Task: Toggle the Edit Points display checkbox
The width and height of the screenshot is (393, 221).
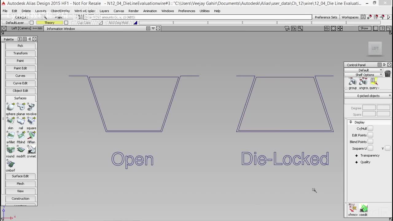Action: 370,135
